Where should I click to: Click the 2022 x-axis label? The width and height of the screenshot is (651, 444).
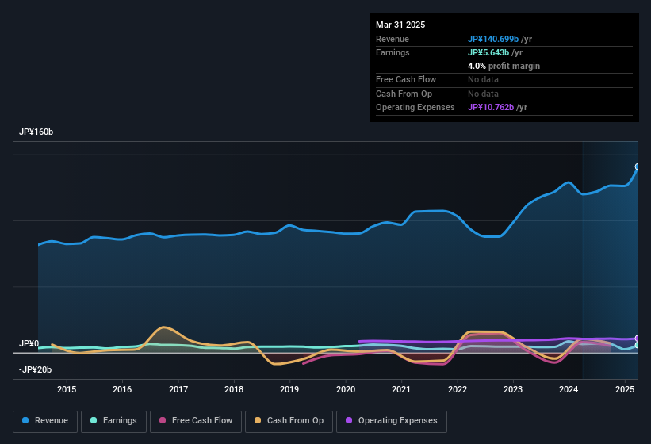(457, 389)
